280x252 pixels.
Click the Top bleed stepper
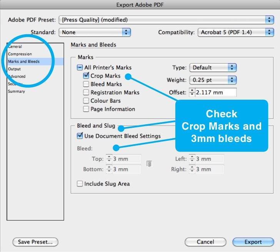point(109,159)
